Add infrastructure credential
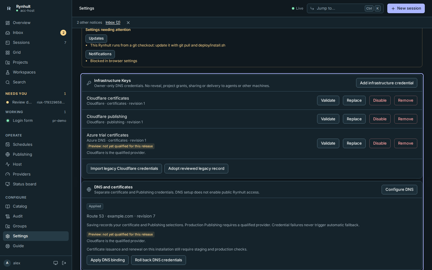Viewport: 432px width, 270px height. [x=387, y=83]
